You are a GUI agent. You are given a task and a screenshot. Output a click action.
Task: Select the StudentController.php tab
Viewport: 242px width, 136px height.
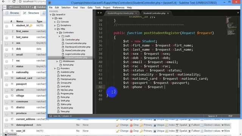point(154,13)
